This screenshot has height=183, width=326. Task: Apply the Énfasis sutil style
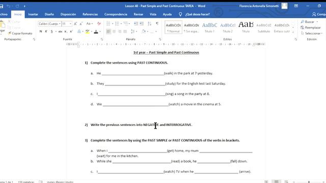[282, 27]
